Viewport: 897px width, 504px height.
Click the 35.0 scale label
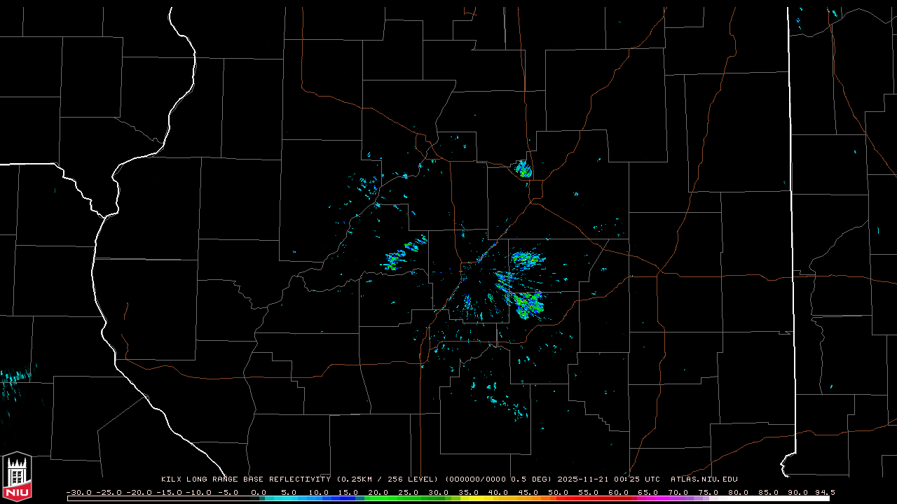[469, 492]
